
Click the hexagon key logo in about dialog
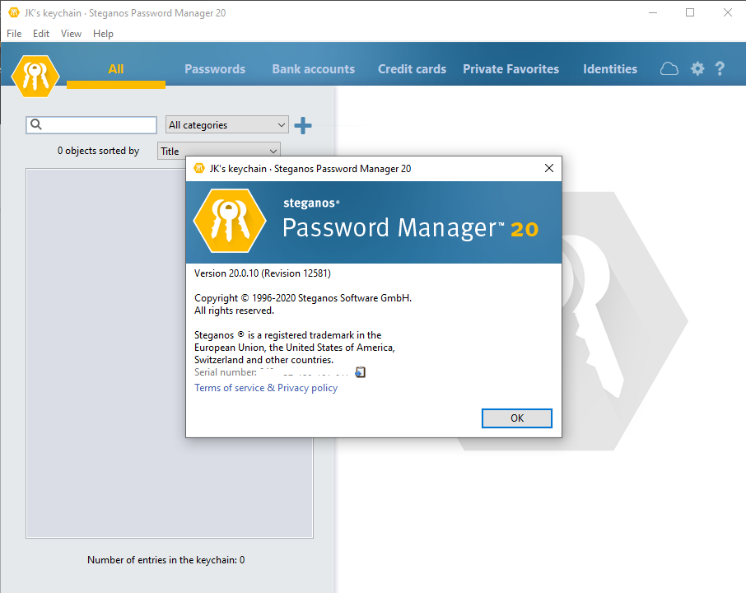tap(230, 221)
